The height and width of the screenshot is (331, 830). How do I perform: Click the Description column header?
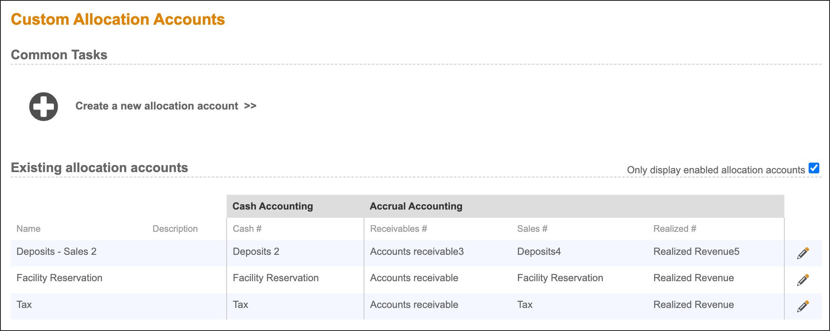click(175, 229)
